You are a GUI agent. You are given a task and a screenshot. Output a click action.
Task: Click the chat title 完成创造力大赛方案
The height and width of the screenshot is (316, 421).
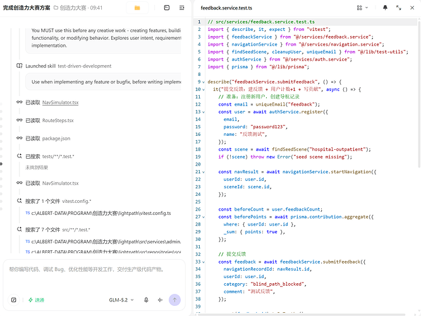(x=27, y=8)
